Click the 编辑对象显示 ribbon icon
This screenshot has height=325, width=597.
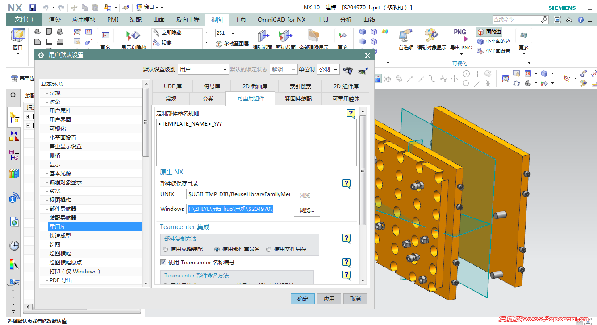click(x=432, y=39)
